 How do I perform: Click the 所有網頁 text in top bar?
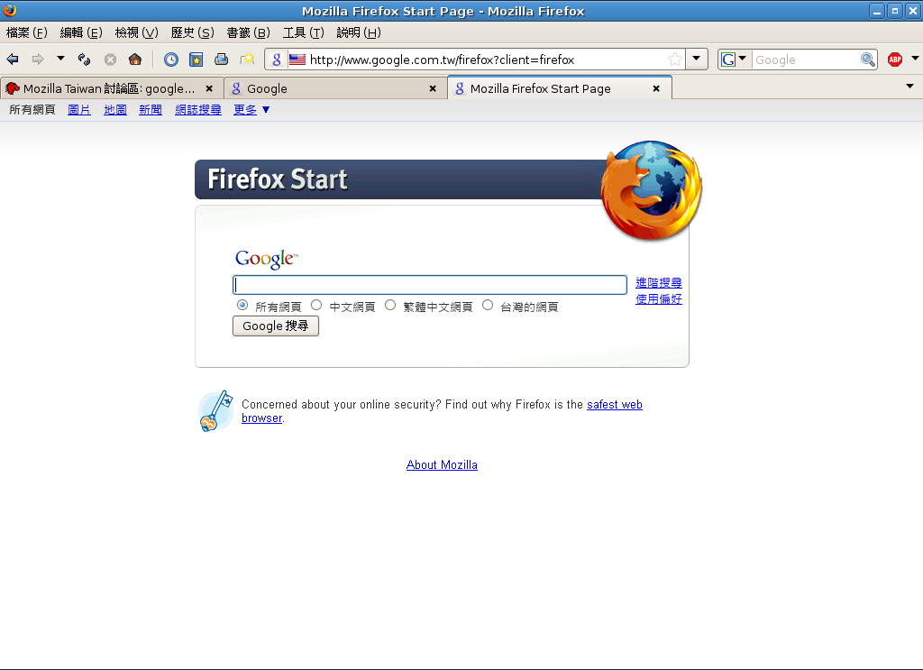pos(32,109)
